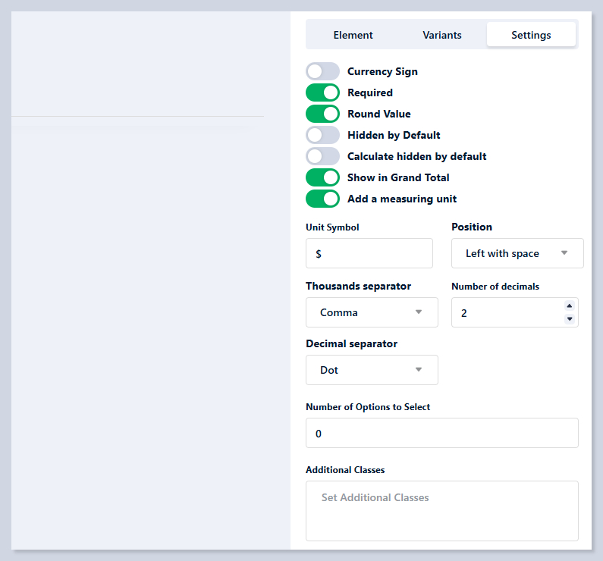
Task: Click the Position dropdown arrow icon
Action: point(564,253)
